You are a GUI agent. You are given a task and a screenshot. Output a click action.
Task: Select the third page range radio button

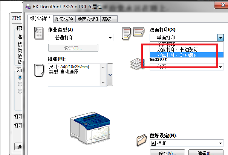tap(20, 91)
